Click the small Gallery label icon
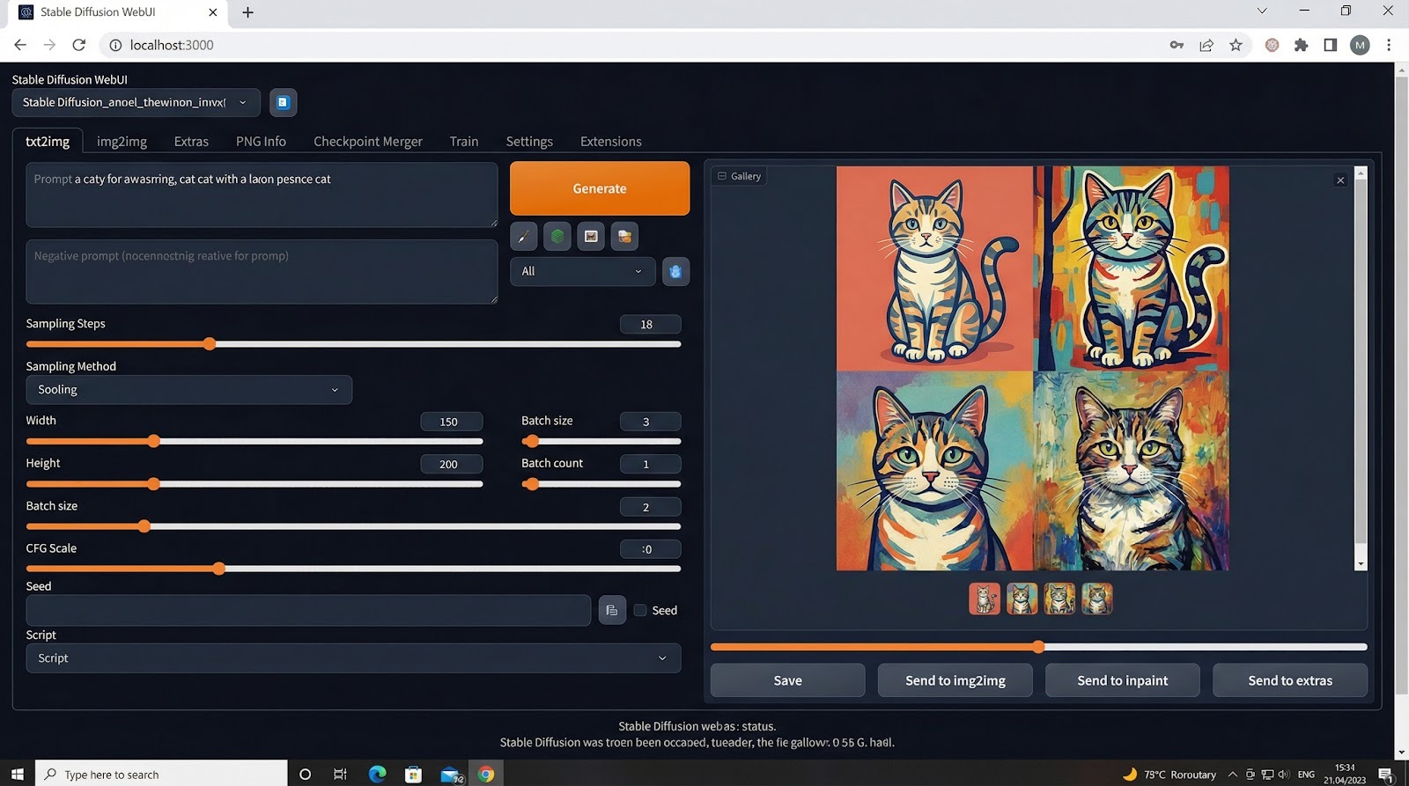This screenshot has width=1409, height=786. point(722,176)
